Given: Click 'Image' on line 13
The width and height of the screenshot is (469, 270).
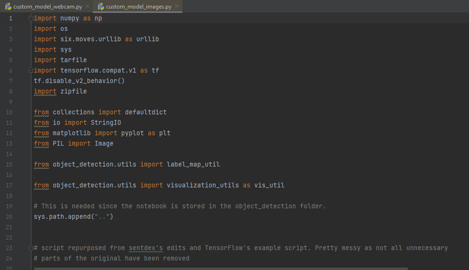Looking at the screenshot, I should [104, 144].
